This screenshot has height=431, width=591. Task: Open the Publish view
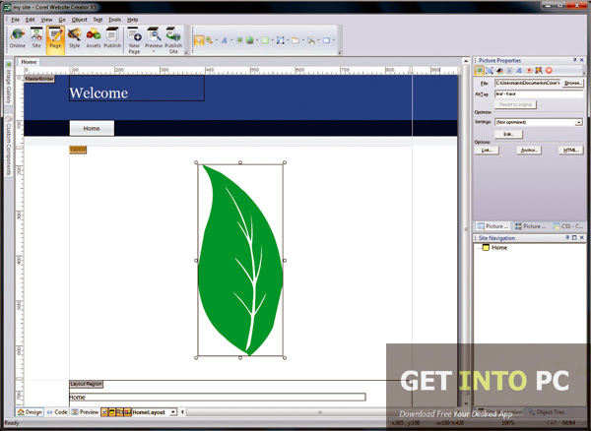[112, 38]
